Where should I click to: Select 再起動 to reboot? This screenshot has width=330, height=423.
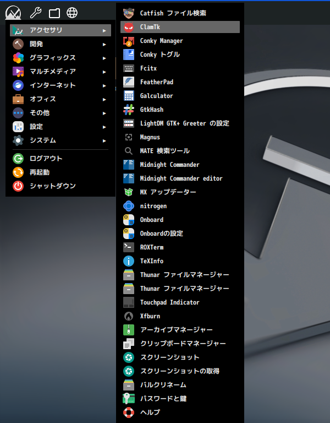61,172
